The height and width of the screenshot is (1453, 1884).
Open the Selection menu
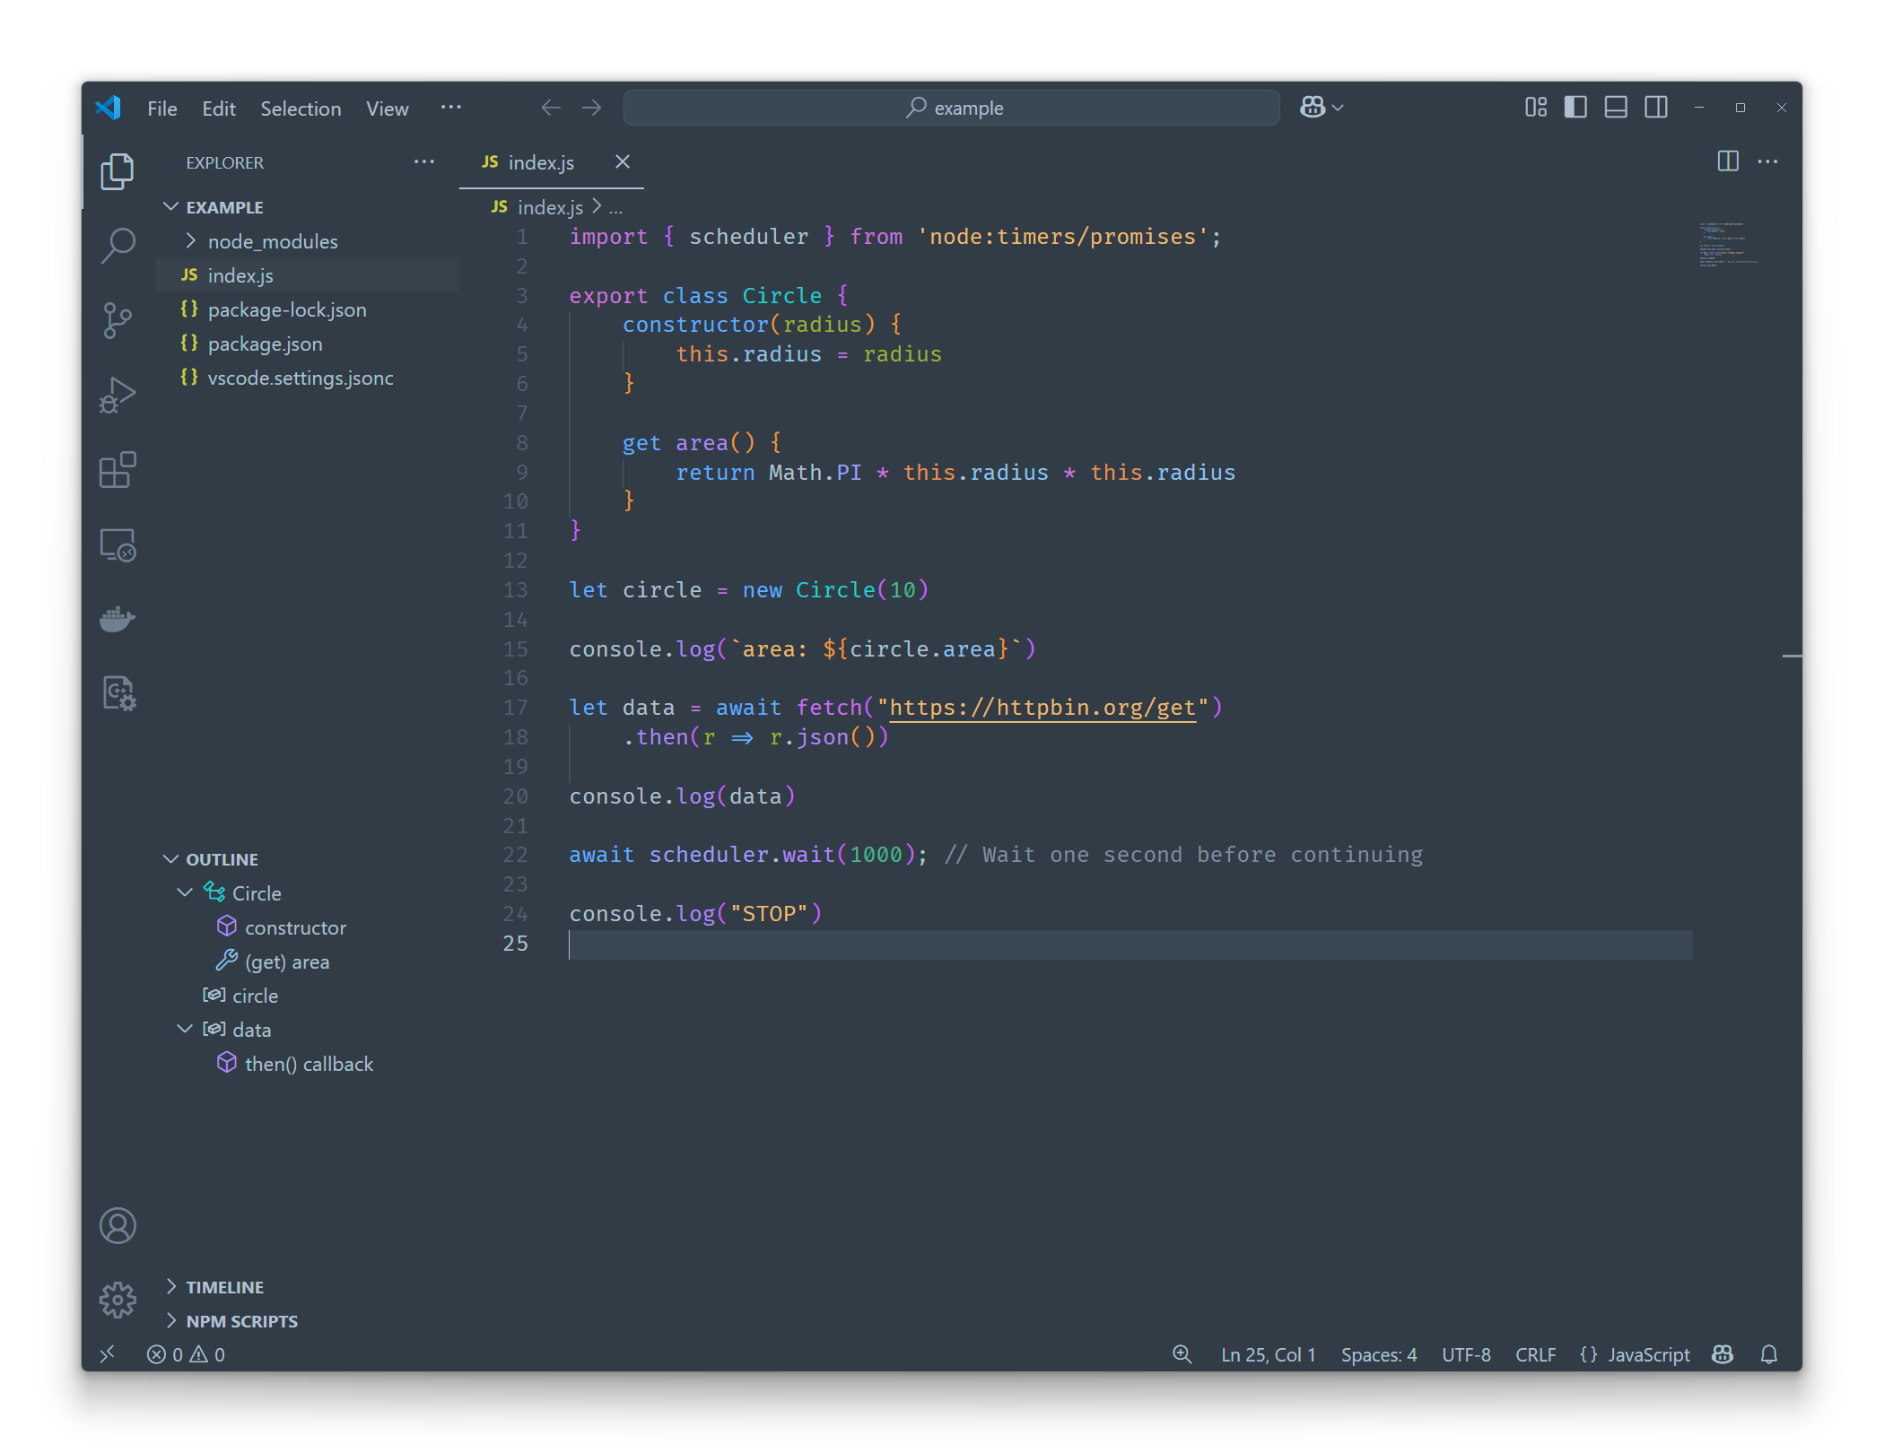pyautogui.click(x=301, y=109)
